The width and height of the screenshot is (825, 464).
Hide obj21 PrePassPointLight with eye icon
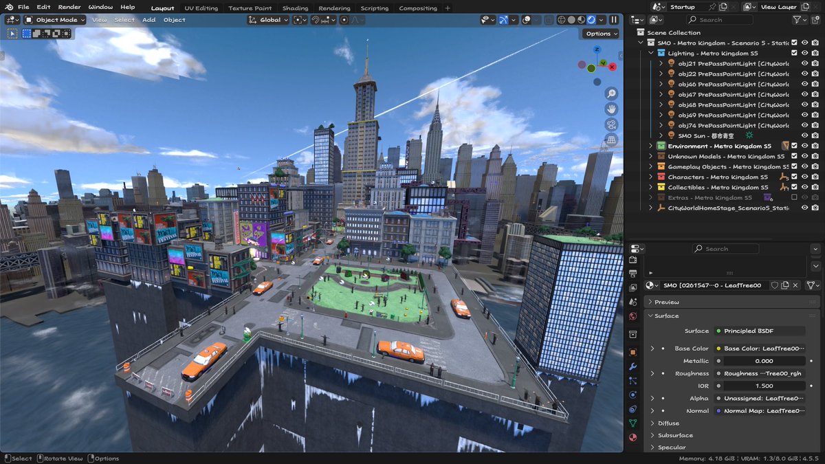[x=805, y=63]
